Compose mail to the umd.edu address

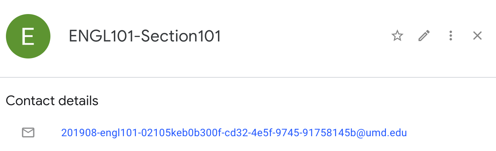pos(234,133)
